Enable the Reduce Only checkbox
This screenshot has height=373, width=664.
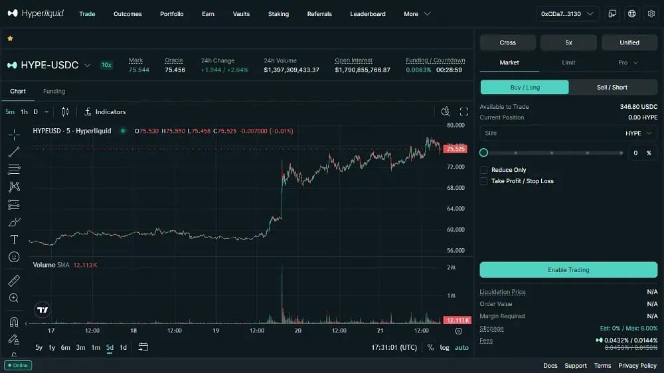(483, 170)
